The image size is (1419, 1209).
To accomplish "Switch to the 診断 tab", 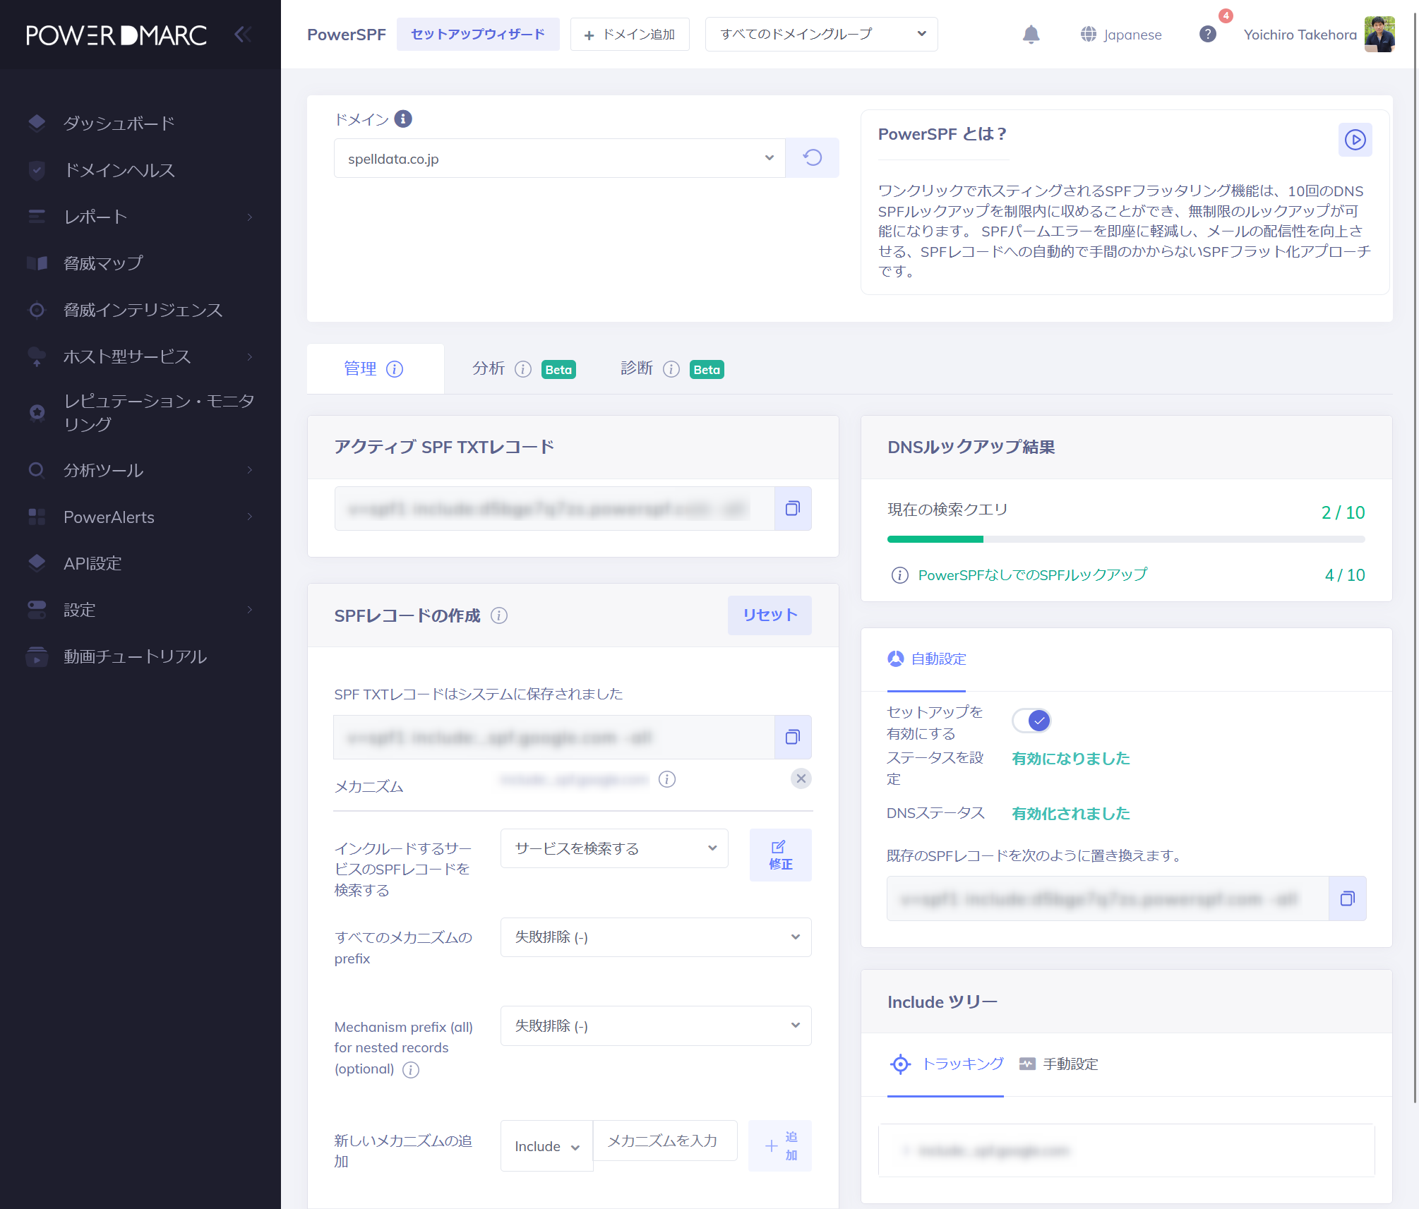I will pos(672,368).
